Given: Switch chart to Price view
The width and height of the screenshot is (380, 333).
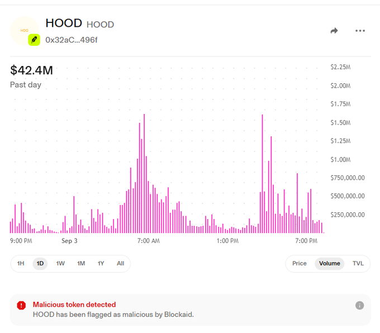Looking at the screenshot, I should click(x=300, y=264).
